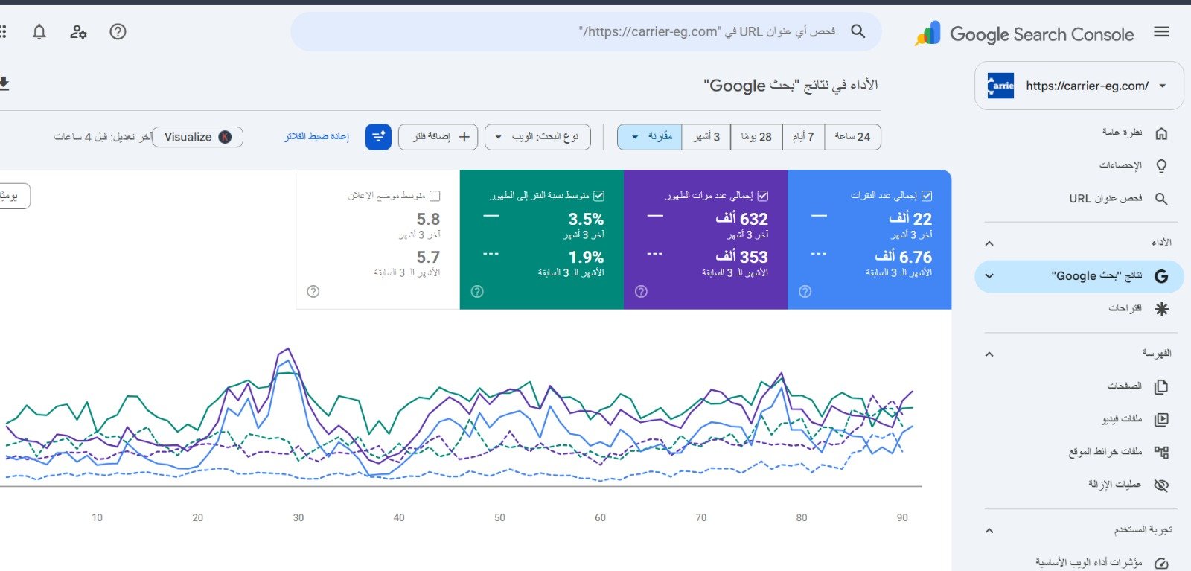Uncheck the total clicks checkbox
The image size is (1191, 571).
927,196
